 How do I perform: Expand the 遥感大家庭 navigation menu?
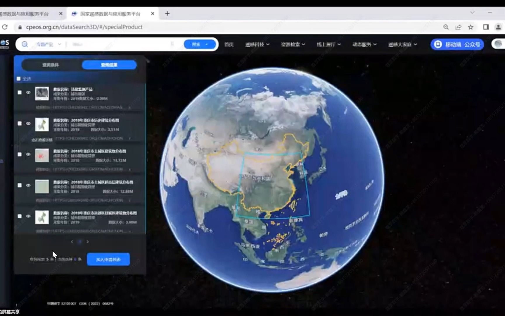click(403, 44)
